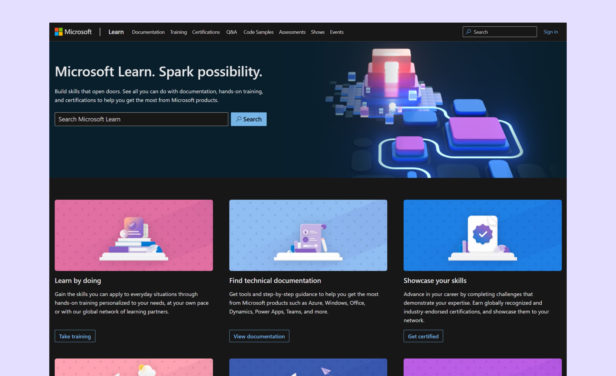
Task: Select the Q&A navigation item
Action: coord(231,31)
